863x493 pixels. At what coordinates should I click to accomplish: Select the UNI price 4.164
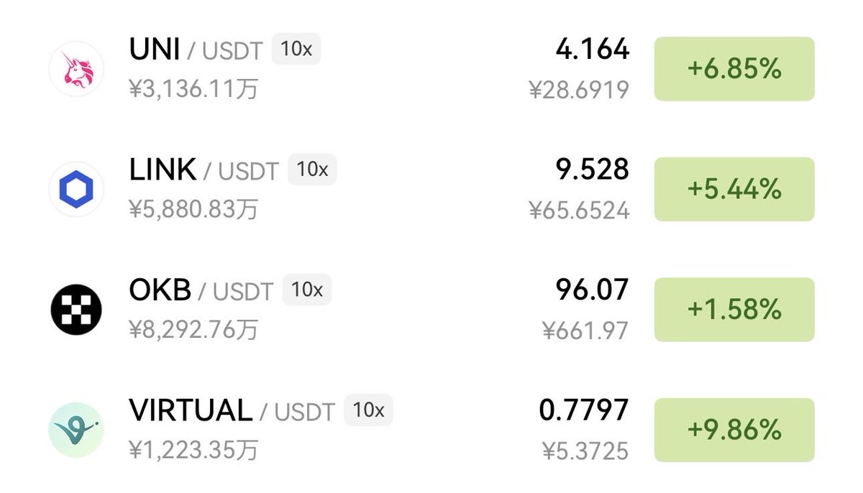pos(592,50)
